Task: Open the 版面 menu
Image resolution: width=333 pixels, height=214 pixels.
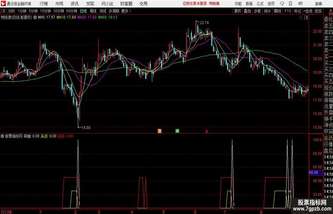Action: pyautogui.click(x=249, y=4)
